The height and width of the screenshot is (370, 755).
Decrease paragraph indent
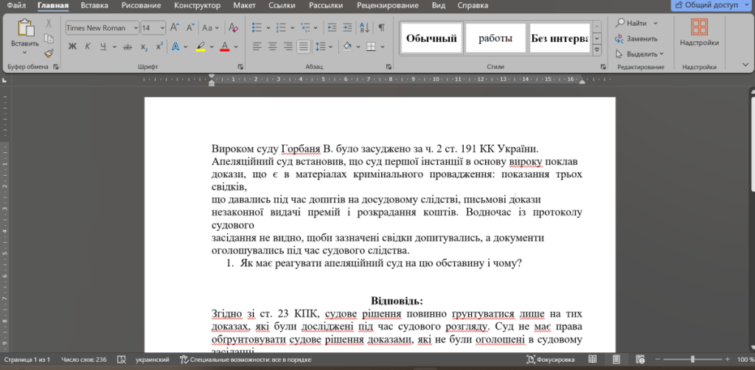(332, 27)
